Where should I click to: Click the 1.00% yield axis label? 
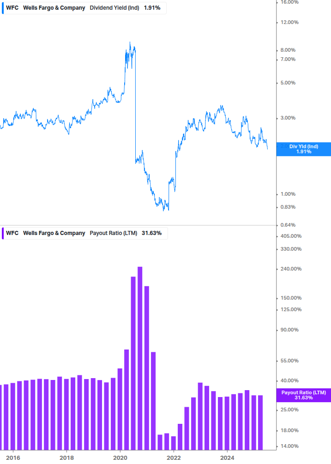click(x=288, y=194)
